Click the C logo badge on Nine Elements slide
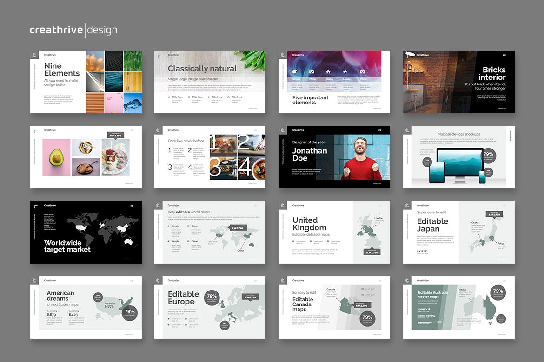The image size is (544, 362). pyautogui.click(x=34, y=55)
